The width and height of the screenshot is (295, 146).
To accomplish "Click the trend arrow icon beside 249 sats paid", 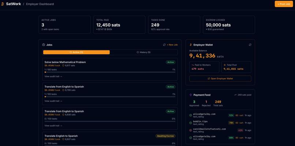I will (x=235, y=95).
